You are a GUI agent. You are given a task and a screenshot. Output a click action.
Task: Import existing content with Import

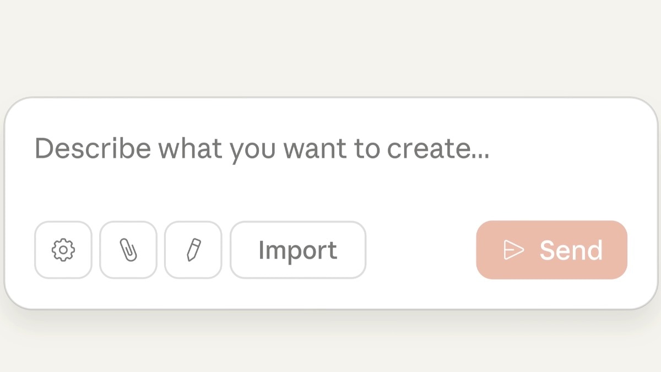tap(297, 249)
